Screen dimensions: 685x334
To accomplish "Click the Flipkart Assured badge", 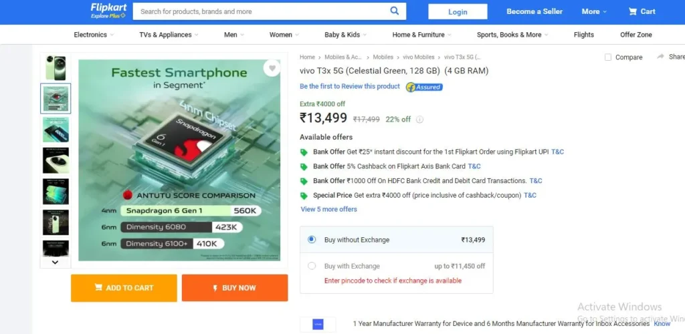I will pos(424,88).
